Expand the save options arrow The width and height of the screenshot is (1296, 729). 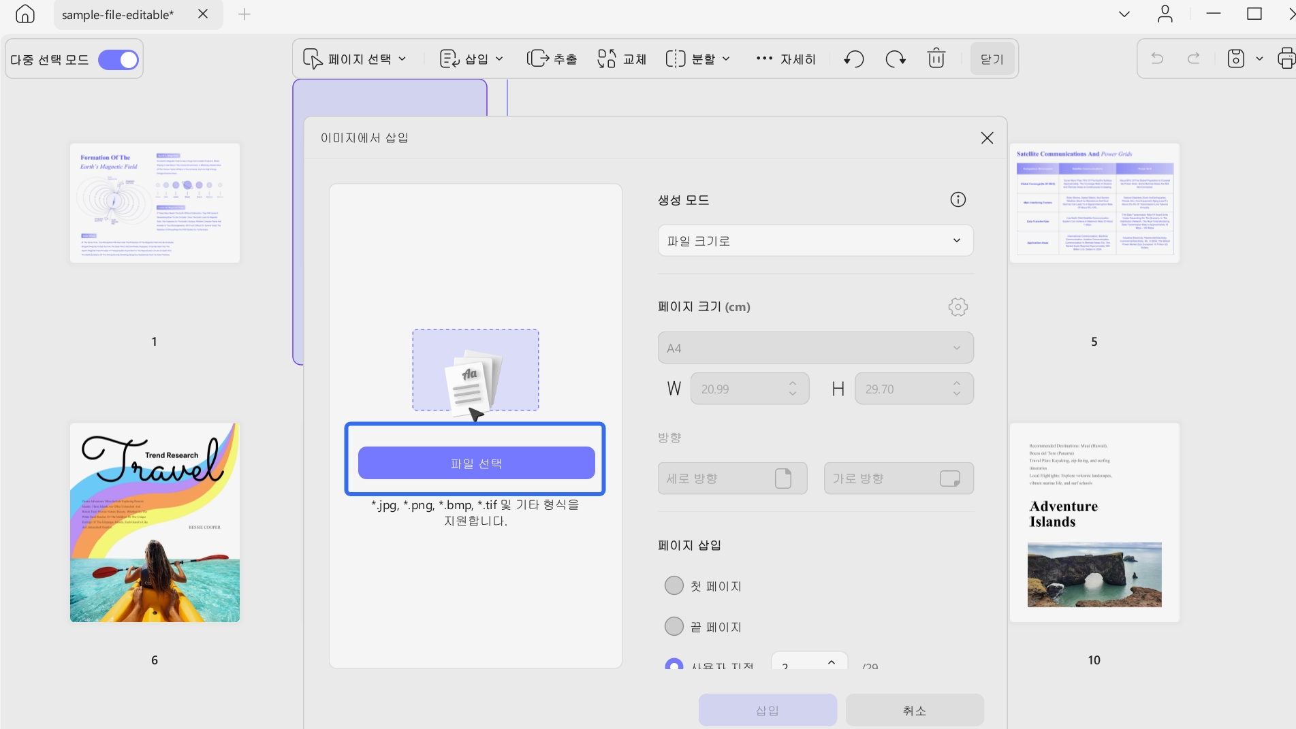pyautogui.click(x=1259, y=59)
